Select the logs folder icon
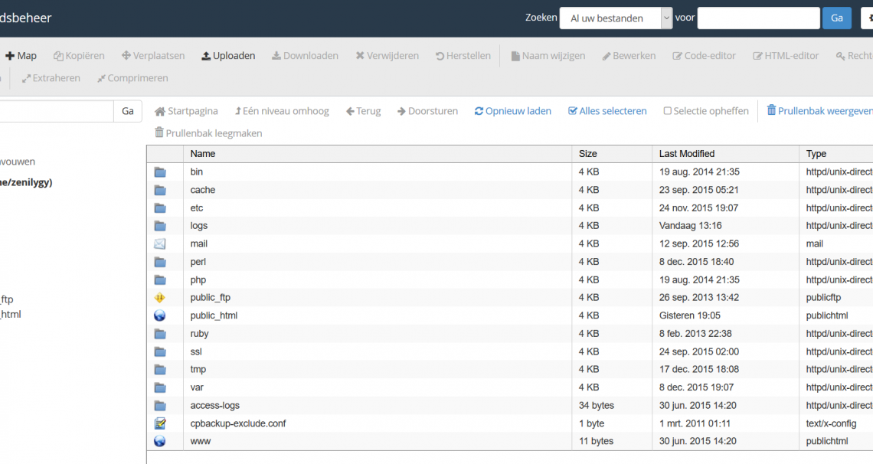This screenshot has height=464, width=873. coord(160,226)
